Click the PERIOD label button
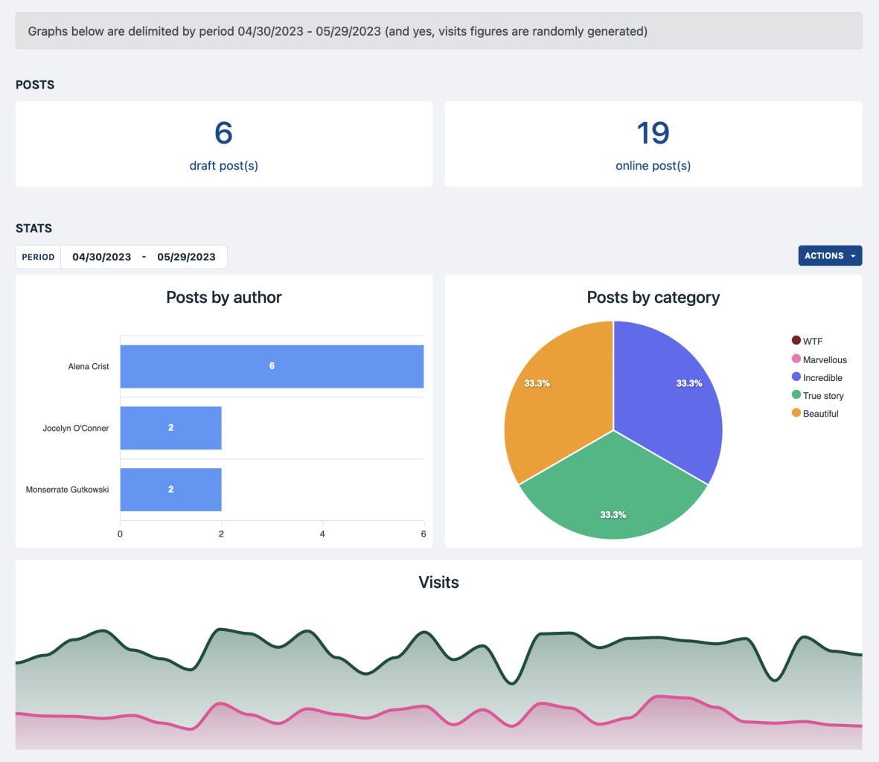 click(38, 257)
